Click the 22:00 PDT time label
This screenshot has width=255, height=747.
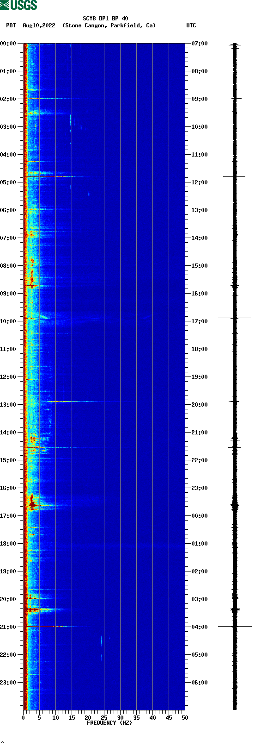8,655
